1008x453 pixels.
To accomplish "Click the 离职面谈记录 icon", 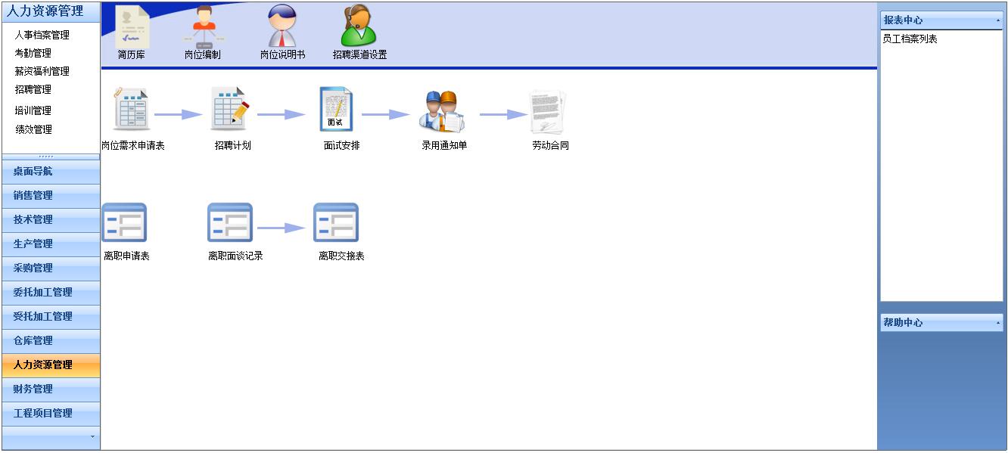I will click(x=230, y=223).
